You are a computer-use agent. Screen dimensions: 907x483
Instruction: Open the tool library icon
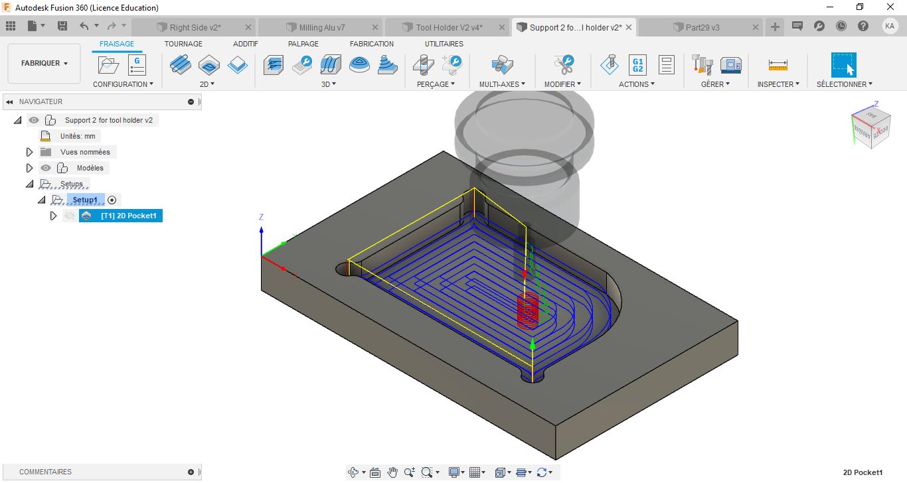pos(702,65)
